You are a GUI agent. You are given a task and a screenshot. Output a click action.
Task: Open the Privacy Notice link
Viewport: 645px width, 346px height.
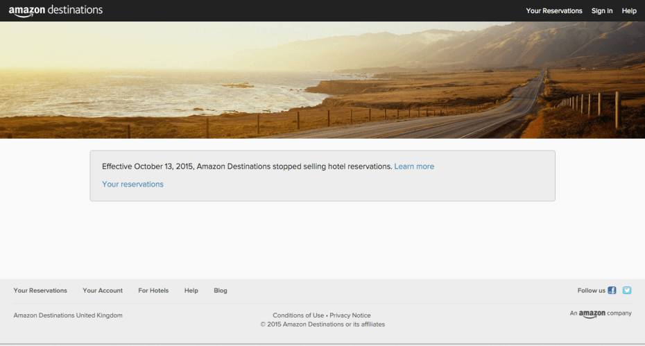[x=350, y=315]
